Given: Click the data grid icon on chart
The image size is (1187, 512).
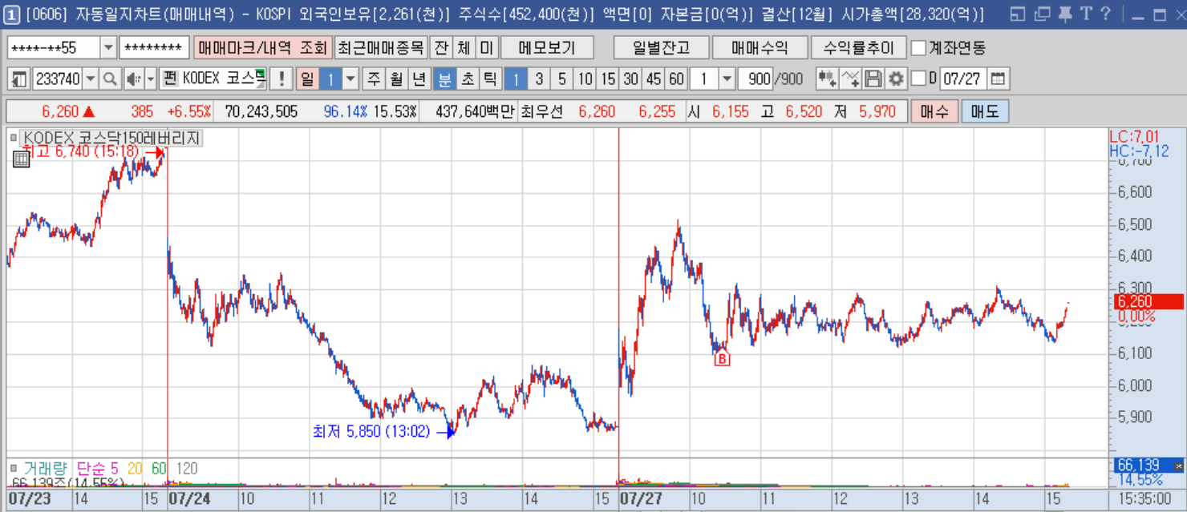Looking at the screenshot, I should coord(22,159).
